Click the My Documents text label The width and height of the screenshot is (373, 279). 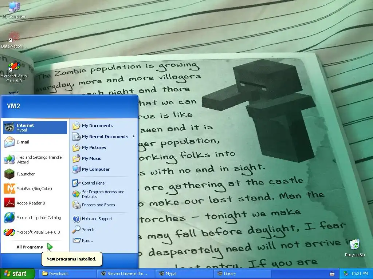point(97,126)
